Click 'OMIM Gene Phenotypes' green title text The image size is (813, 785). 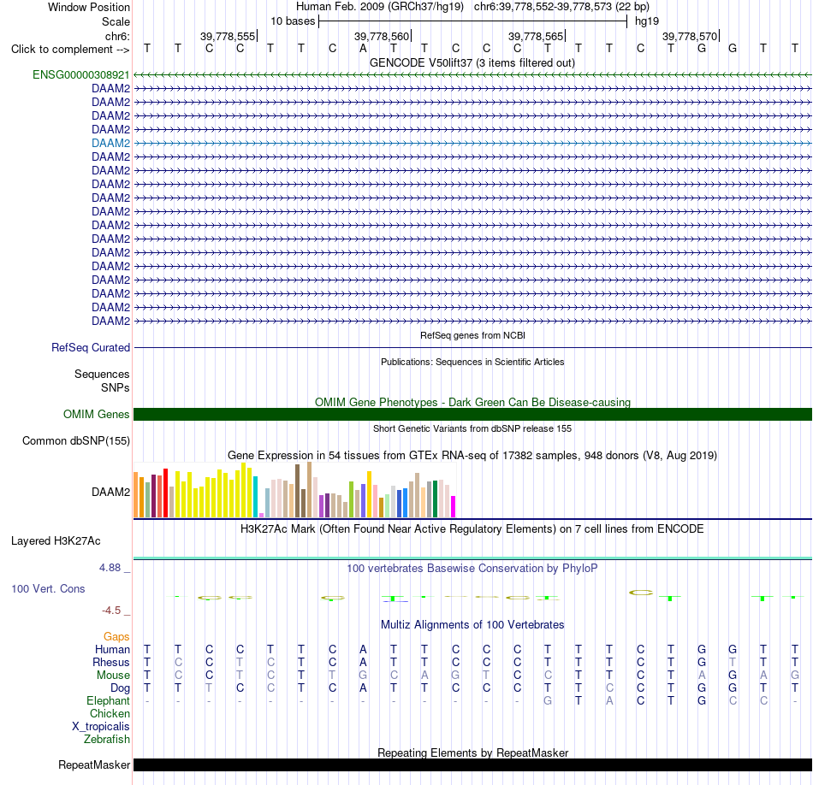pos(473,402)
